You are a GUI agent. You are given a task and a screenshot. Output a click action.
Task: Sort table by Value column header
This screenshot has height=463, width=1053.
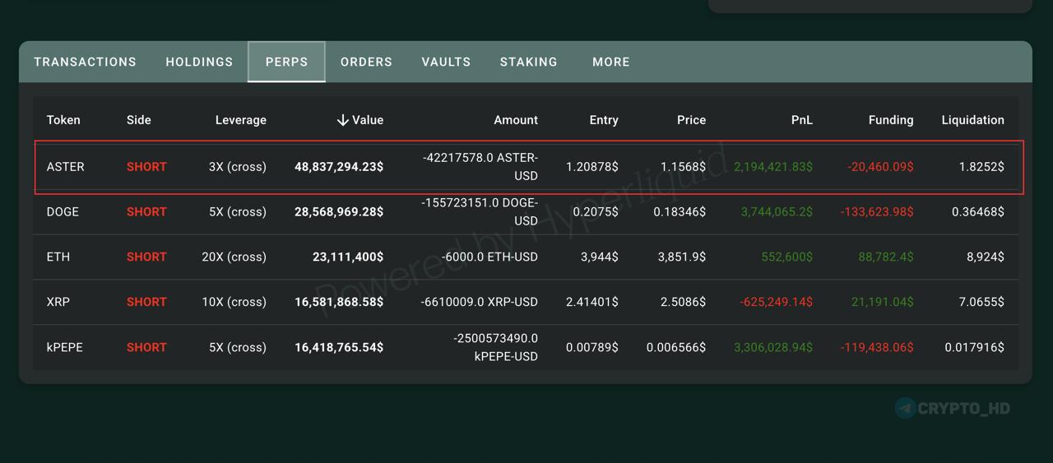[x=367, y=120]
